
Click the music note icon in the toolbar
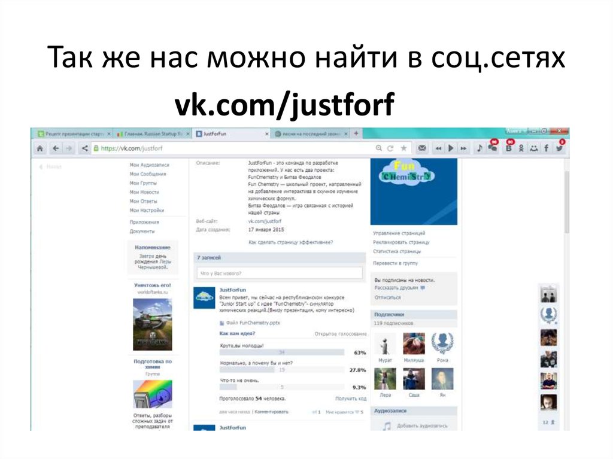click(479, 147)
